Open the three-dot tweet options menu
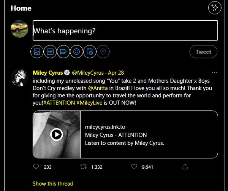 click(x=215, y=72)
